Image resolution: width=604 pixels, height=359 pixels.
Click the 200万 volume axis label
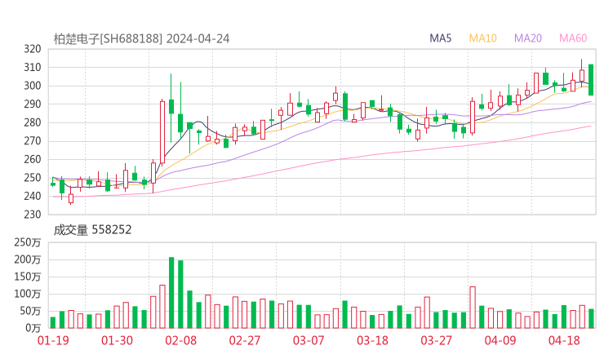click(28, 260)
